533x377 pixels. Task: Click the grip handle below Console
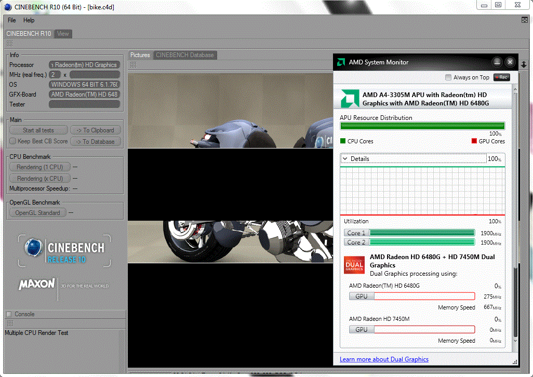10,324
